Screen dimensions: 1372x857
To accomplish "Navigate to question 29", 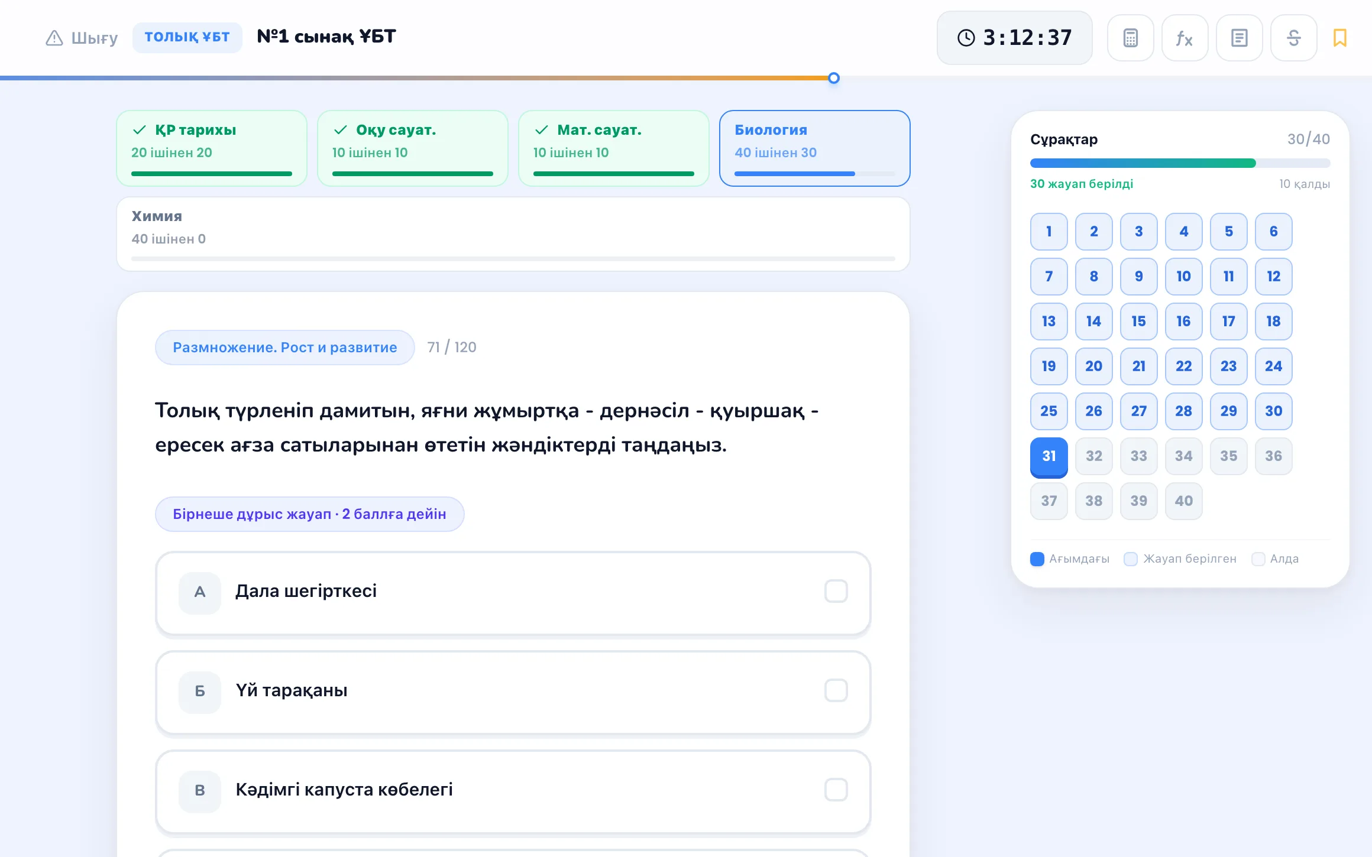I will point(1228,411).
